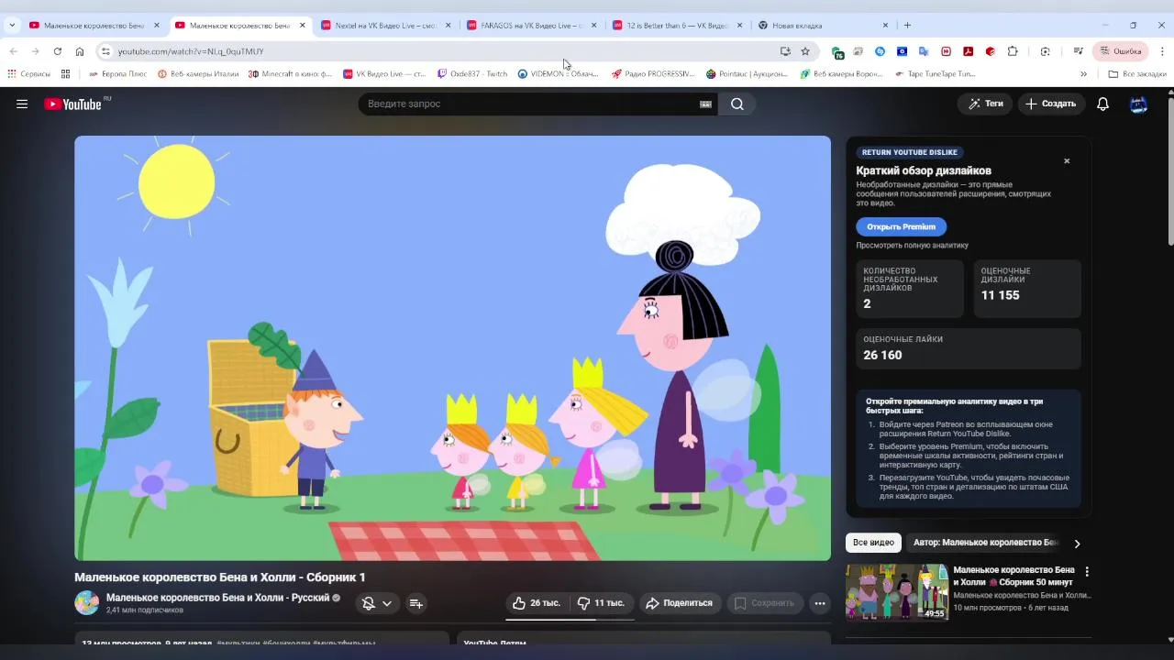This screenshot has width=1174, height=660.
Task: Click the Ошибка profile chip
Action: click(x=1120, y=51)
